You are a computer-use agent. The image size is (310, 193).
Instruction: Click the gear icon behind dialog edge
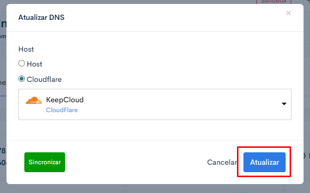pos(305,156)
